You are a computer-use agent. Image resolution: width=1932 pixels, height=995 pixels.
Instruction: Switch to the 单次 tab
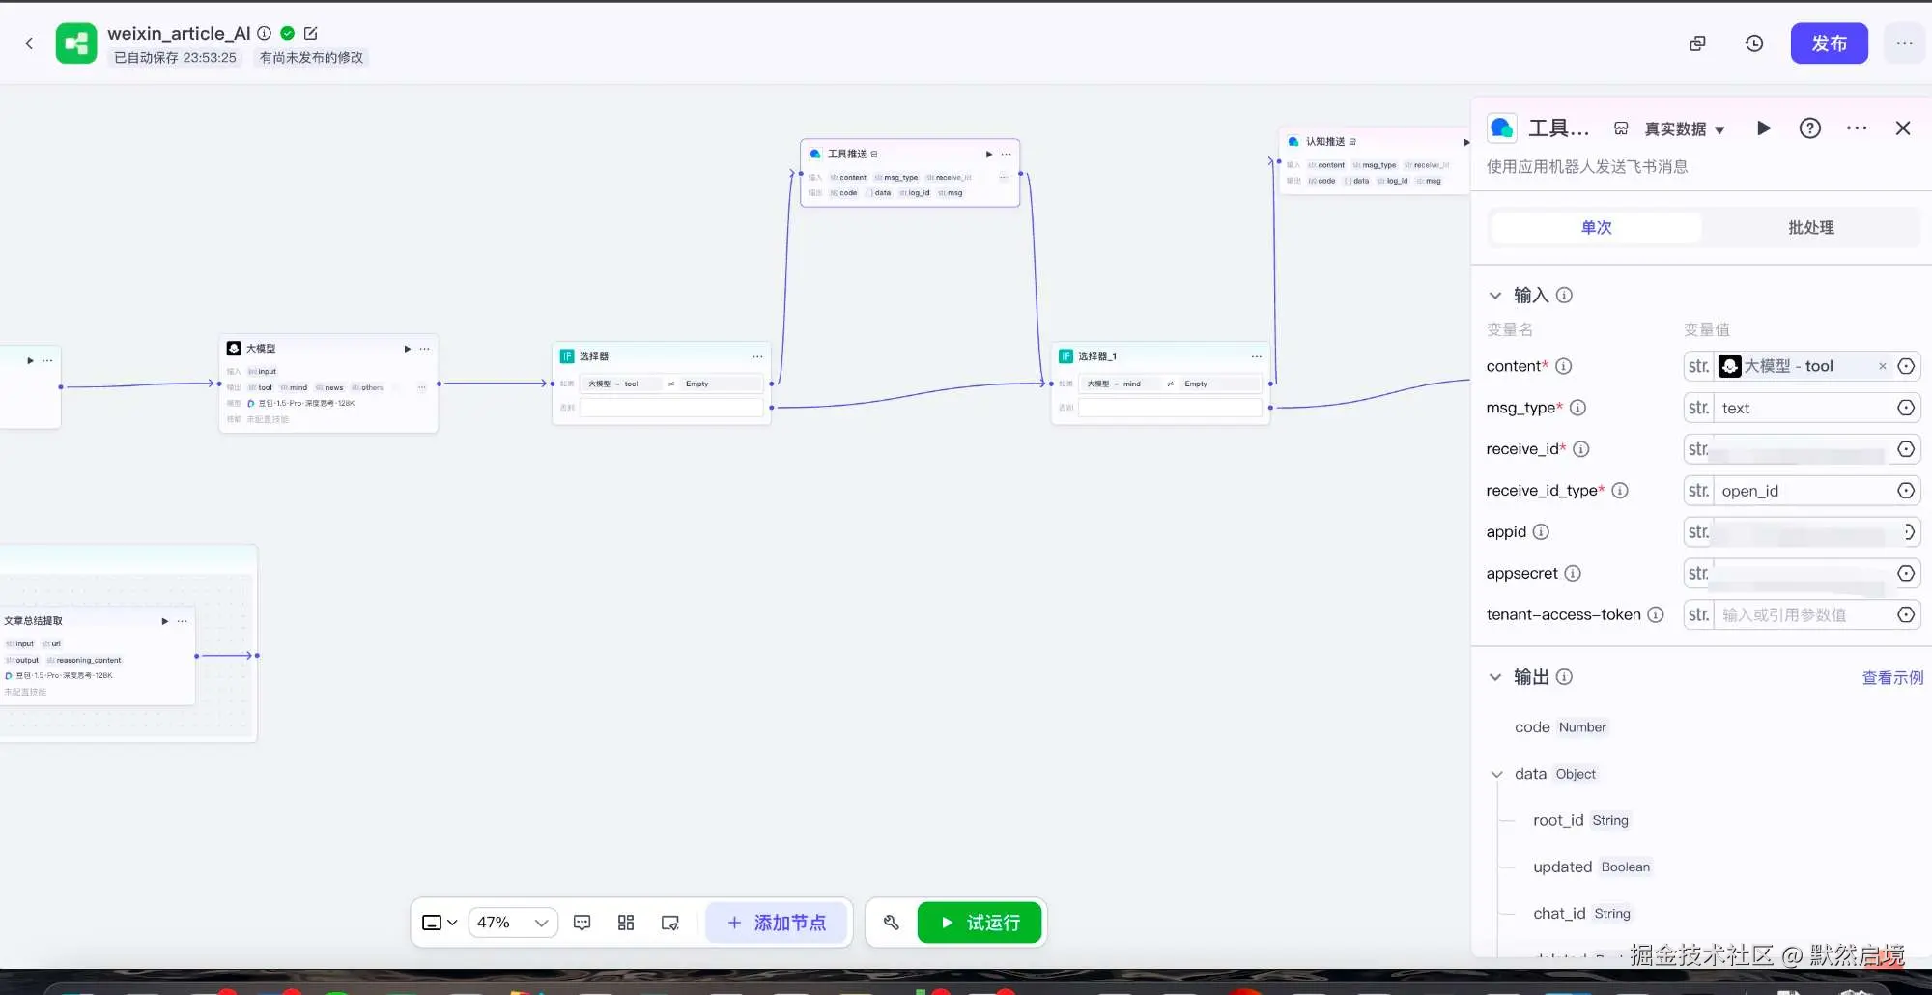pos(1596,228)
